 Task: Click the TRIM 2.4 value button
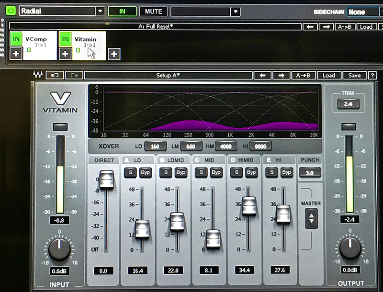[x=348, y=104]
